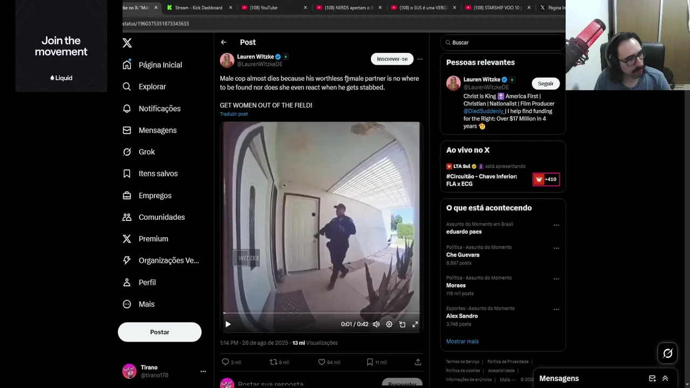Open post options three-dot menu
Screen dimensions: 690x388
click(x=420, y=59)
